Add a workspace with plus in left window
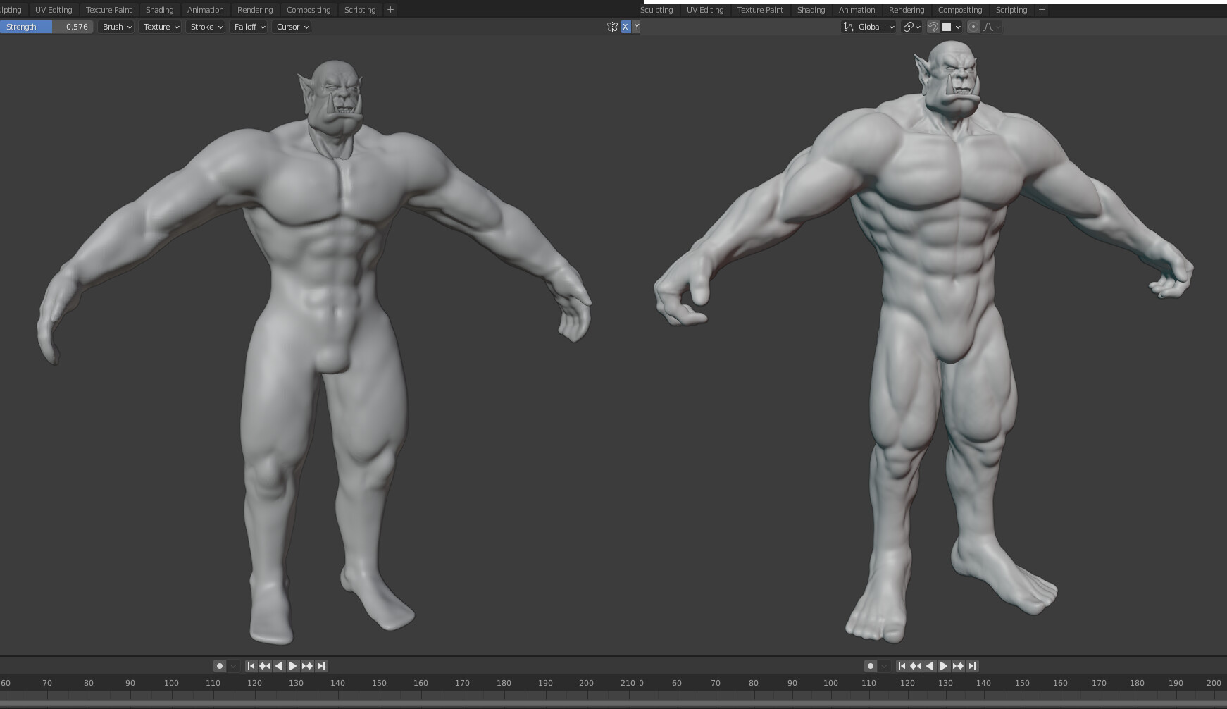The width and height of the screenshot is (1227, 709). coord(390,10)
